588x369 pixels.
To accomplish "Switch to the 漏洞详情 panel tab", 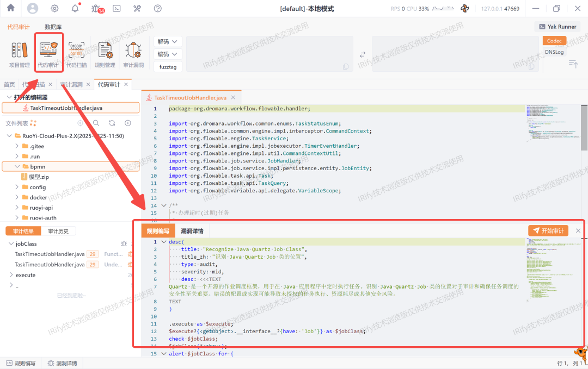I will 192,231.
